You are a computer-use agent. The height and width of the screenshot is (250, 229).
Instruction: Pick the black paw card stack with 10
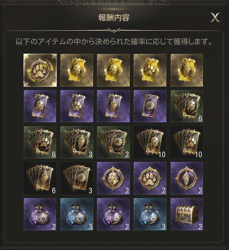(x=187, y=142)
